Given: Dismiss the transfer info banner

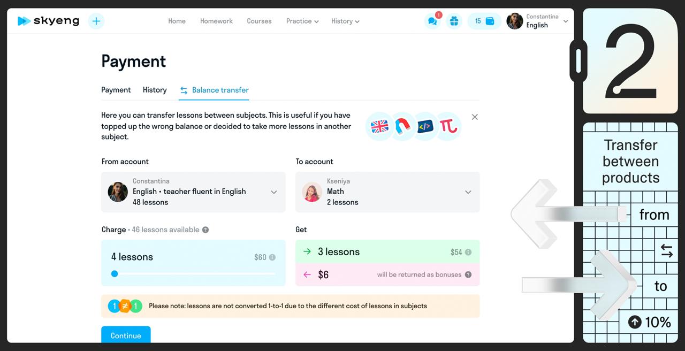Looking at the screenshot, I should [475, 117].
